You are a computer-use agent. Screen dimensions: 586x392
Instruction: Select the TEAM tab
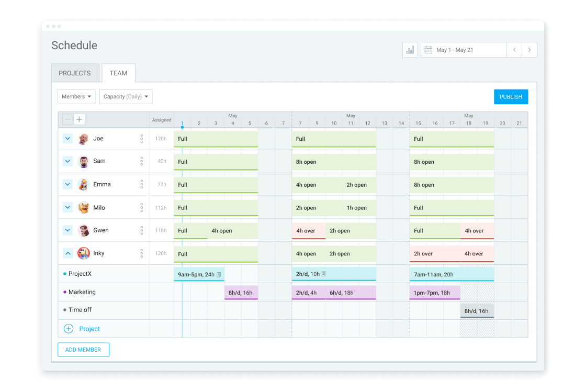click(118, 73)
